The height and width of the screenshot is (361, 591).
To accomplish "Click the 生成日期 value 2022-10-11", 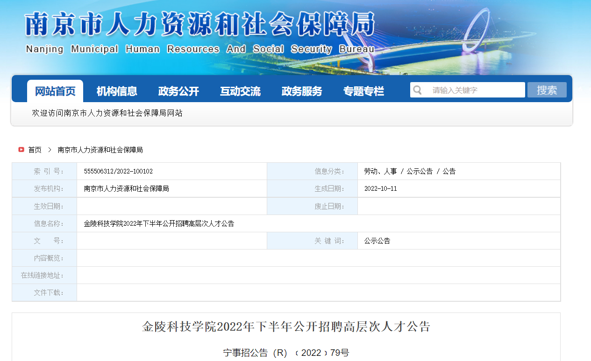I will pos(380,188).
